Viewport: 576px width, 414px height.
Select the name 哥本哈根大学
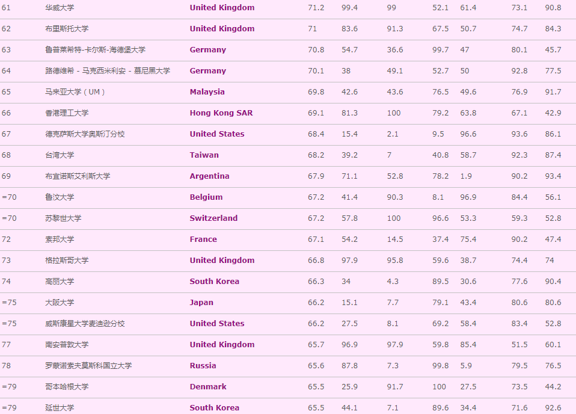(67, 387)
